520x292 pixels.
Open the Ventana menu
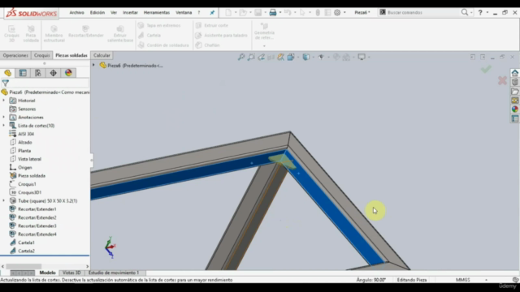(184, 13)
